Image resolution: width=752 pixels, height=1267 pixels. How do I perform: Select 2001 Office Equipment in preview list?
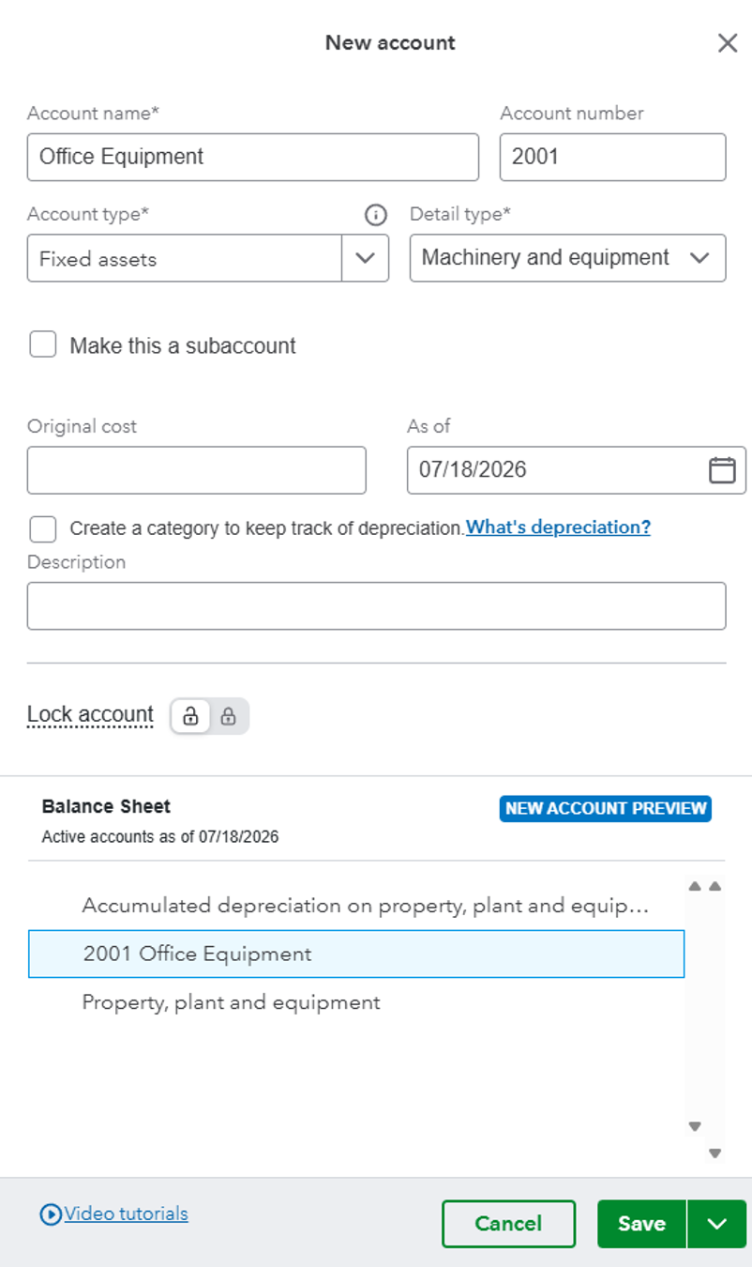(x=356, y=954)
